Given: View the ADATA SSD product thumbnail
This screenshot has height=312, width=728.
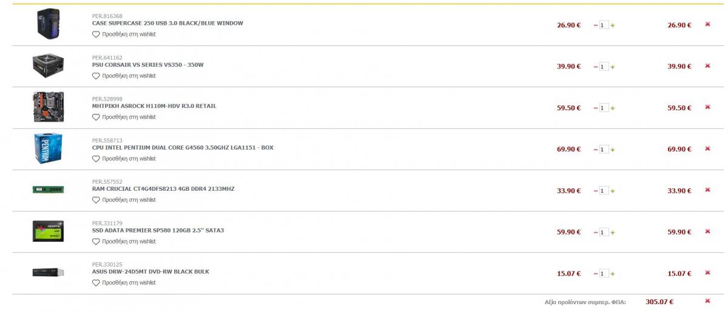Looking at the screenshot, I should point(48,231).
